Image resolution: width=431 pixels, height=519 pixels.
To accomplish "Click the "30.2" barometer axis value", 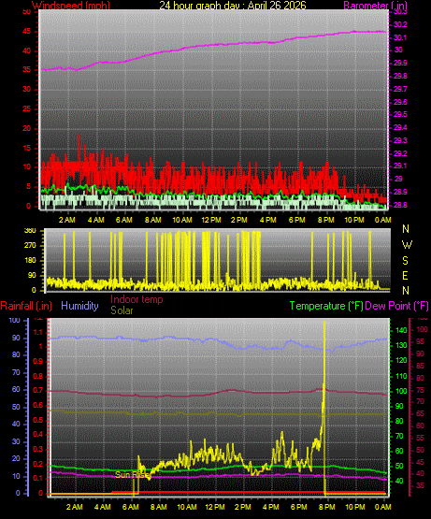I will tap(400, 24).
